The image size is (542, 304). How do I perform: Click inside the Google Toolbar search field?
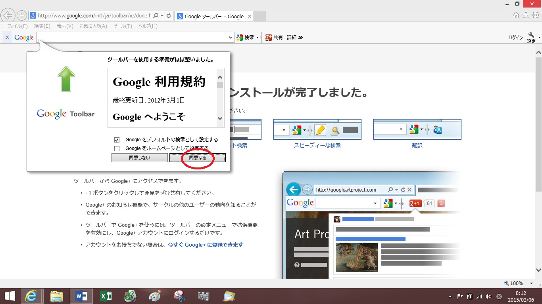click(x=132, y=38)
